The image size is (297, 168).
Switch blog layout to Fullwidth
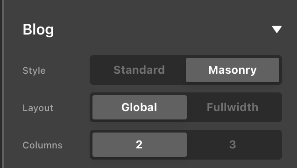pyautogui.click(x=233, y=107)
